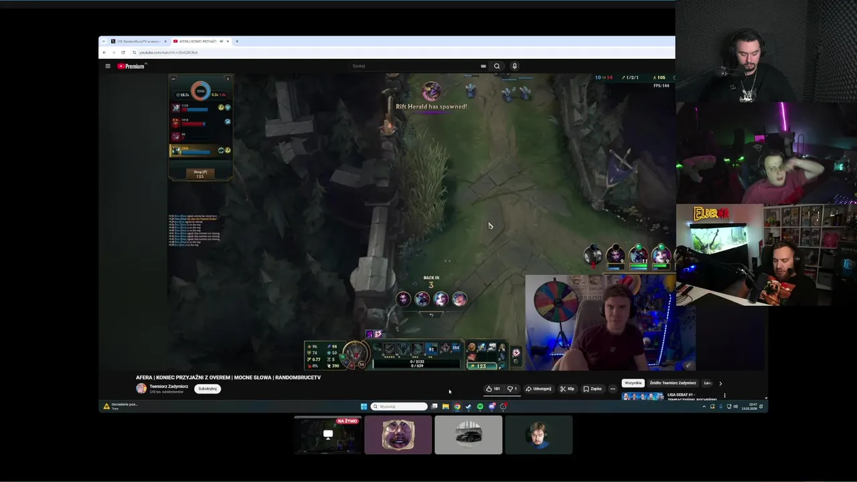The height and width of the screenshot is (482, 857).
Task: Close the AFERA YouTube browser tab
Action: [228, 42]
